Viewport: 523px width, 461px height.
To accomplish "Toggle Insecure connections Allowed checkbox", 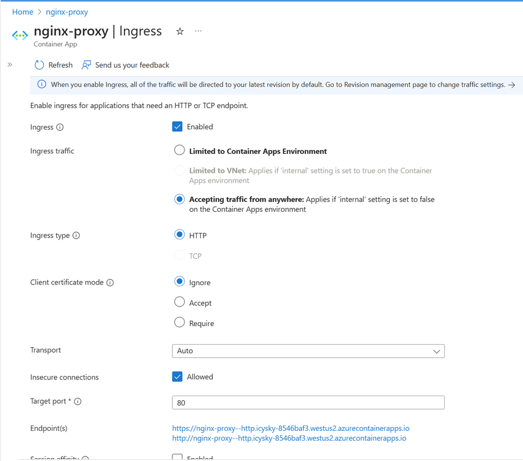I will 177,377.
